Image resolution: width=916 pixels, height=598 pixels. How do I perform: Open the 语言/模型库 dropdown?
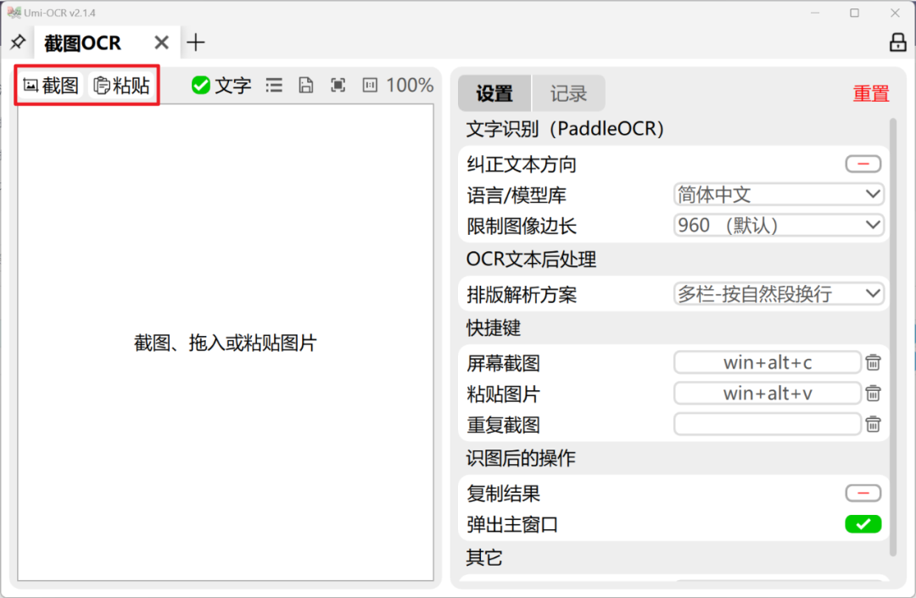778,194
